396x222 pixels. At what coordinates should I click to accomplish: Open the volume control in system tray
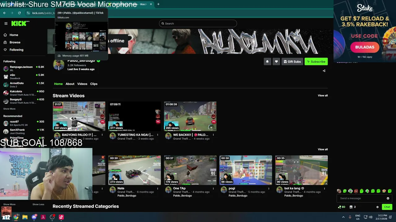[x=371, y=217]
